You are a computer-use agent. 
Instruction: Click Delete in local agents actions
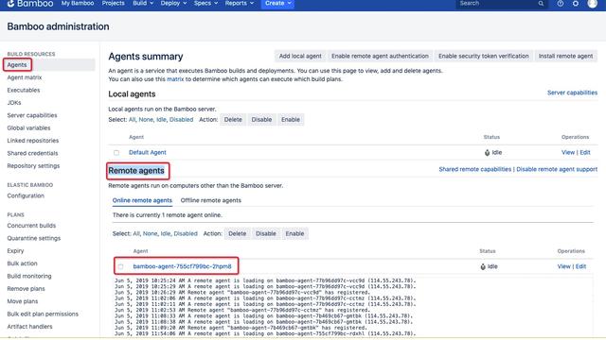point(233,120)
